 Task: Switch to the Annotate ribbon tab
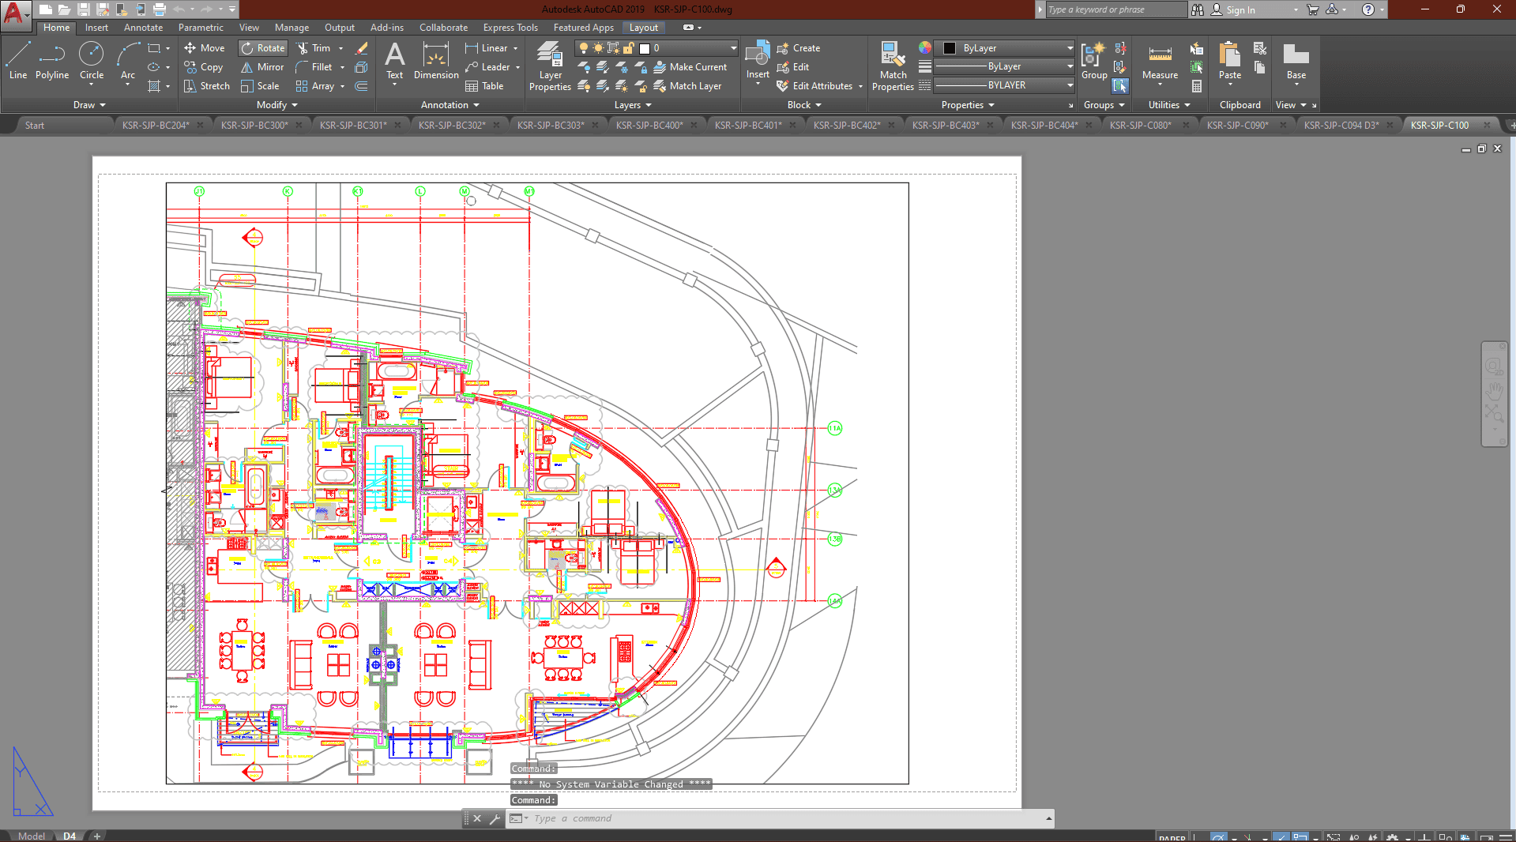point(143,28)
